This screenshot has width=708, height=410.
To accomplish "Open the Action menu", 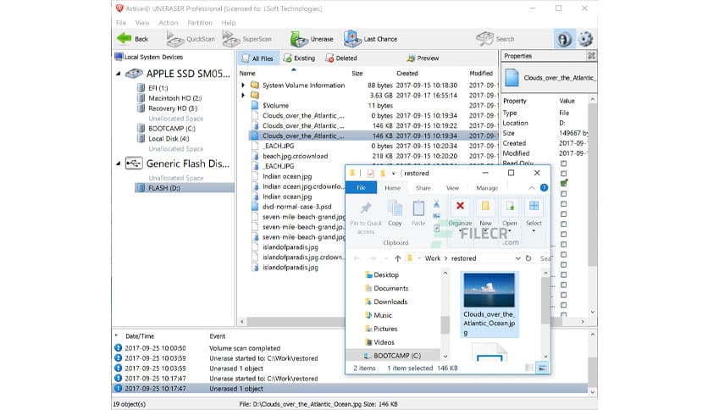I will 169,23.
